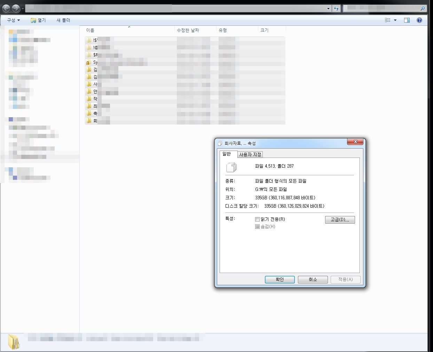Screen dimensions: 433x352
Task: Select the folder icon starting with 최
Action: coord(89,106)
